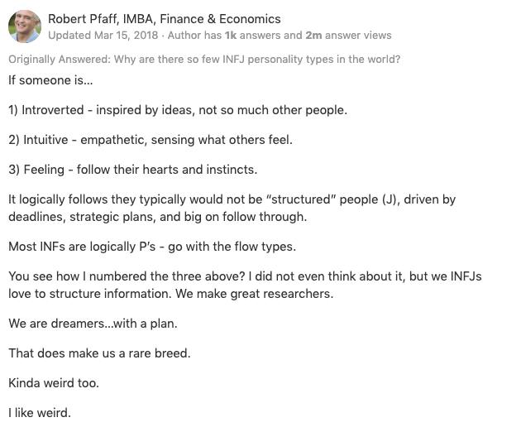Click the 'Kinda weird too.' line

point(54,383)
